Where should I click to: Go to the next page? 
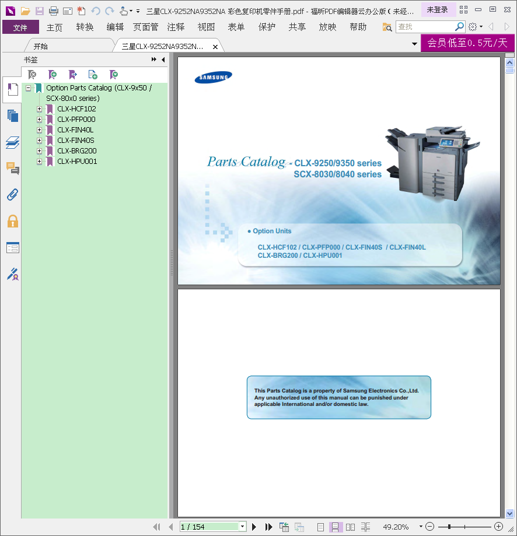[x=254, y=527]
